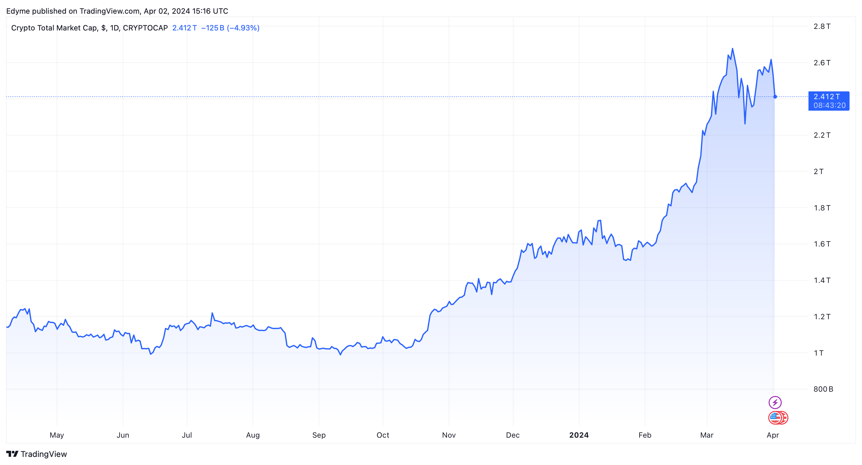The width and height of the screenshot is (862, 465).
Task: Click the 2024 year label on time axis
Action: pyautogui.click(x=579, y=435)
